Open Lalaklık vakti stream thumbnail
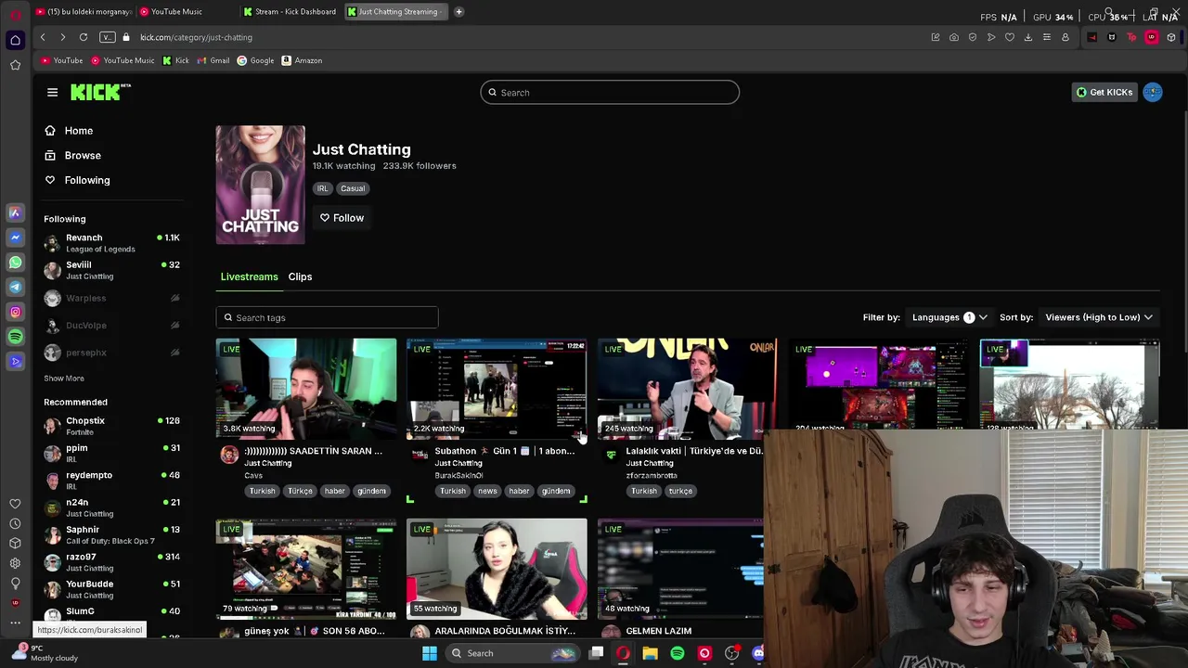The width and height of the screenshot is (1188, 668). [x=688, y=388]
